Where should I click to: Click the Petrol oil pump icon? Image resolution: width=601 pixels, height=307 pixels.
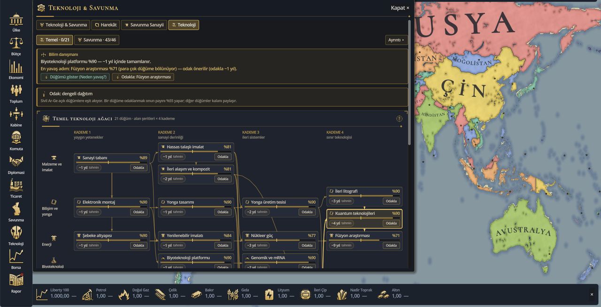coord(87,294)
